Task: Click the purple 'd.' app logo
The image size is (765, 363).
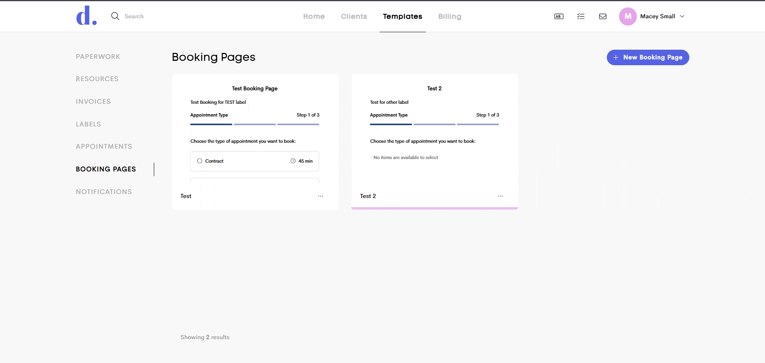Action: tap(86, 16)
